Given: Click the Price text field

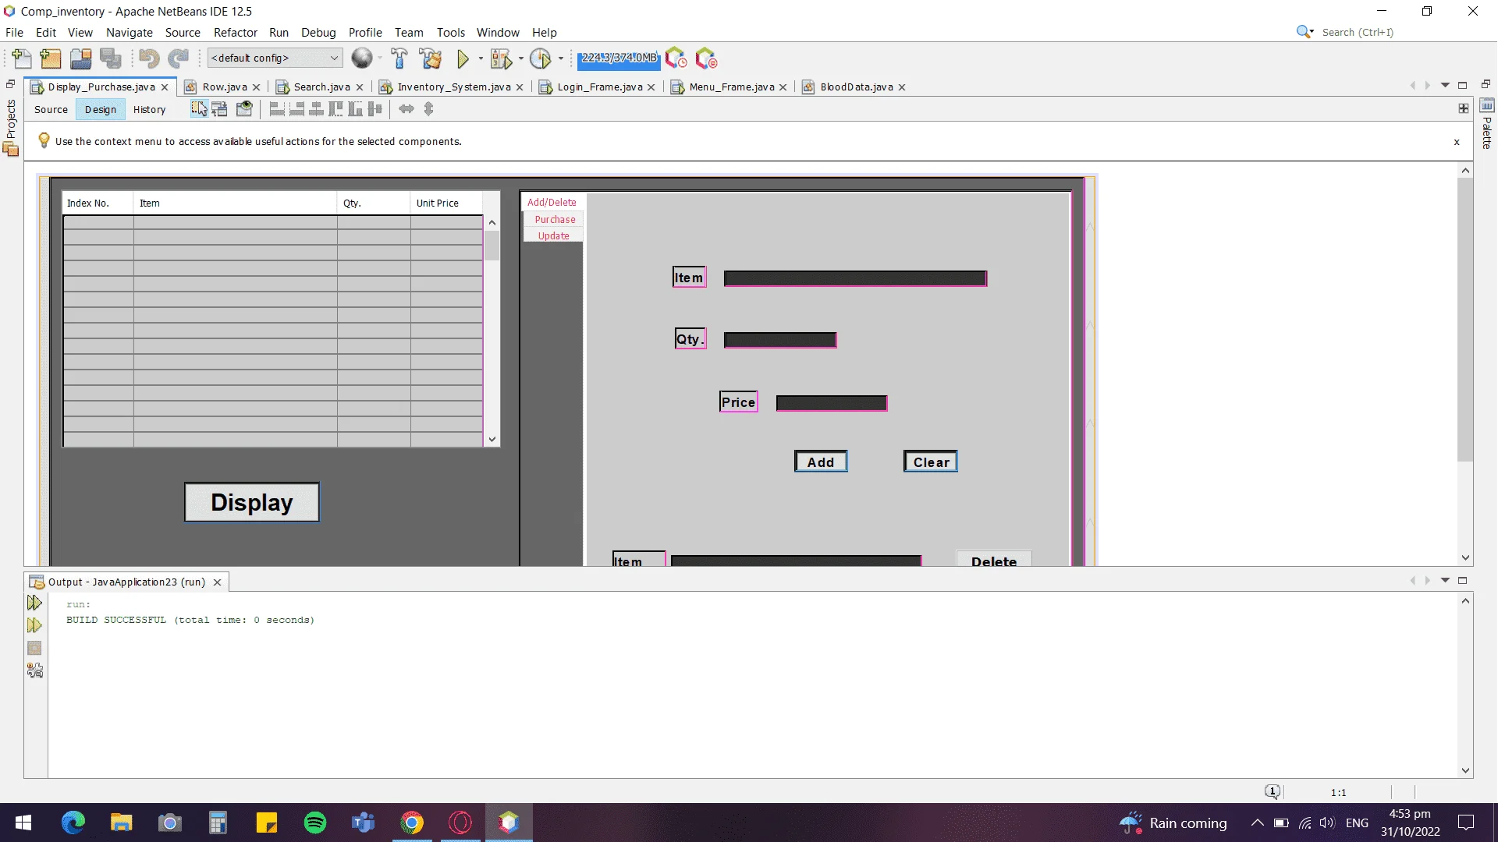Looking at the screenshot, I should 832,403.
